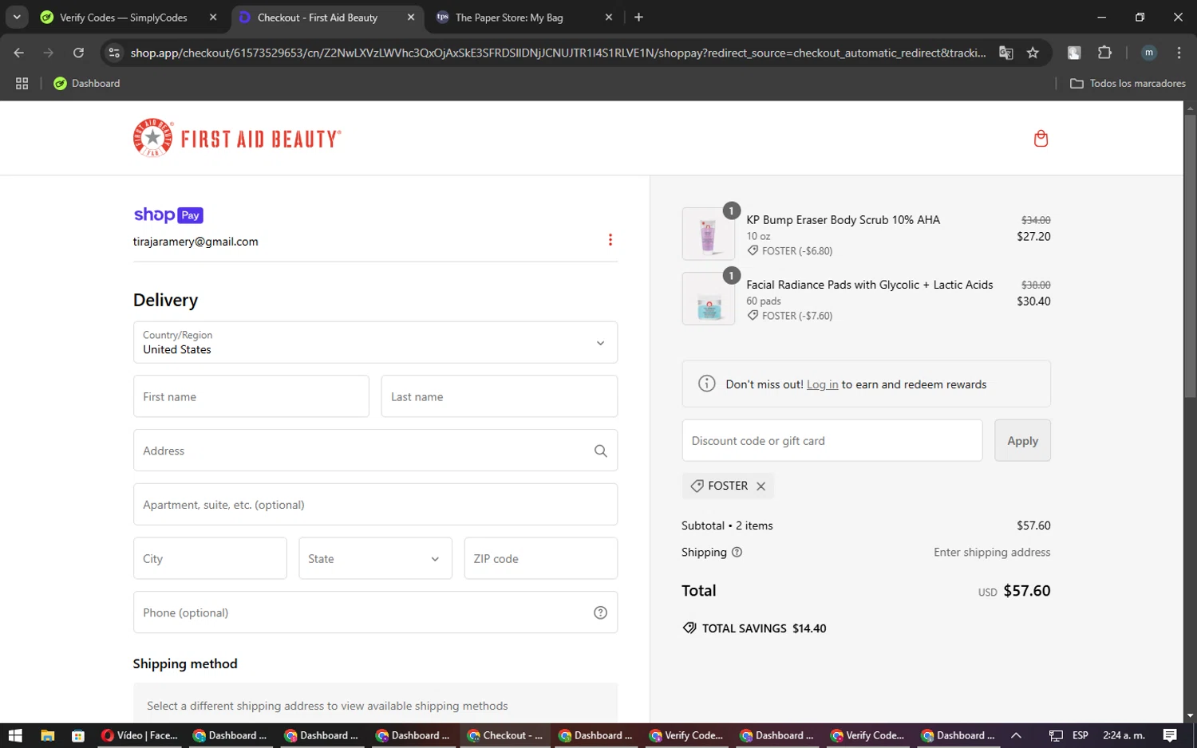Click the bookmark star in address bar
This screenshot has height=748, width=1197.
tap(1033, 53)
